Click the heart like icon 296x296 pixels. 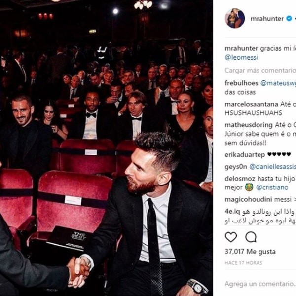231,237
